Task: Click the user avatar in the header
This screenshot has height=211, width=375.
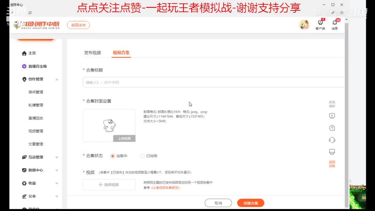Action: click(x=304, y=25)
